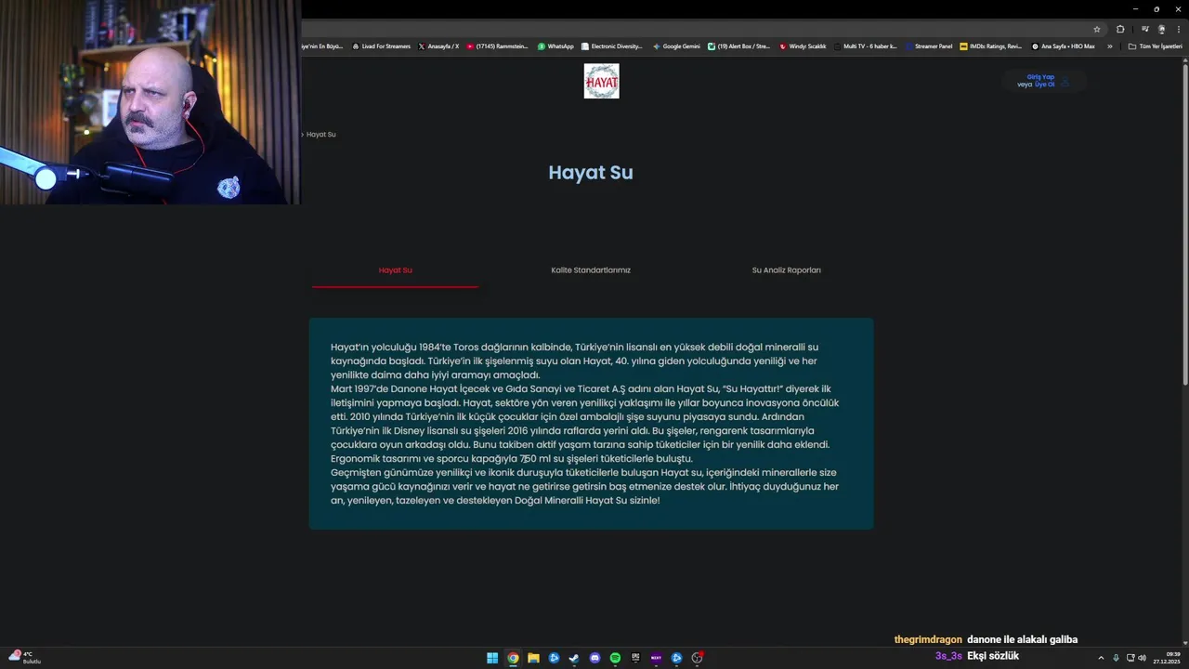1189x669 pixels.
Task: Open the purple NEXT taskbar app
Action: 656,658
